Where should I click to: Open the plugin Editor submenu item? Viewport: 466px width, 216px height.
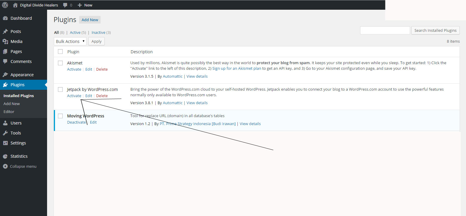click(x=9, y=112)
